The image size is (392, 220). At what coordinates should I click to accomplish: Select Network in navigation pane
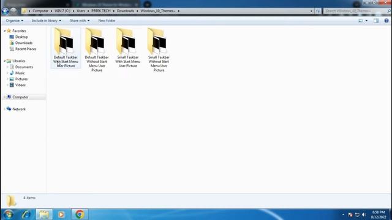coord(19,109)
